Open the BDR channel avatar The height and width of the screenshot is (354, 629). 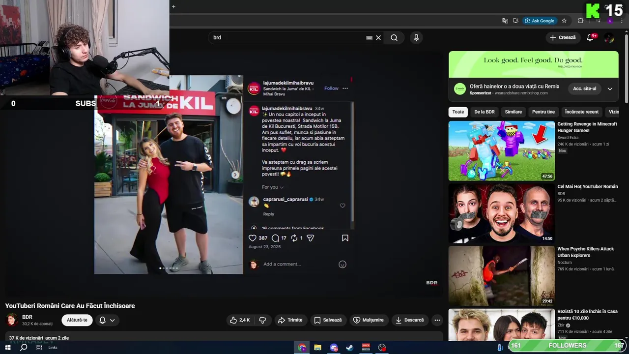12,320
